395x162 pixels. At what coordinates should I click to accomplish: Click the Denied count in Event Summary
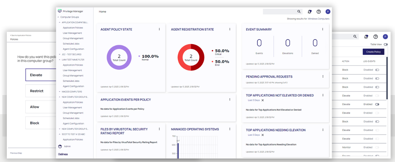315,43
